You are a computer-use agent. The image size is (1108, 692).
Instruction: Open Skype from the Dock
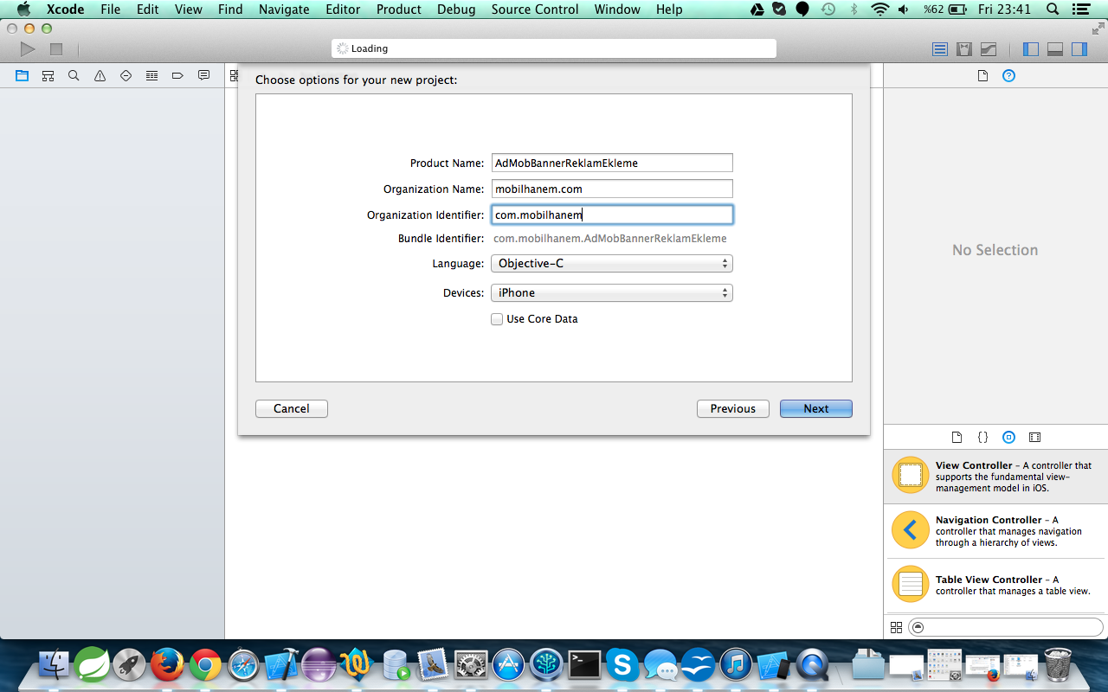pos(622,664)
